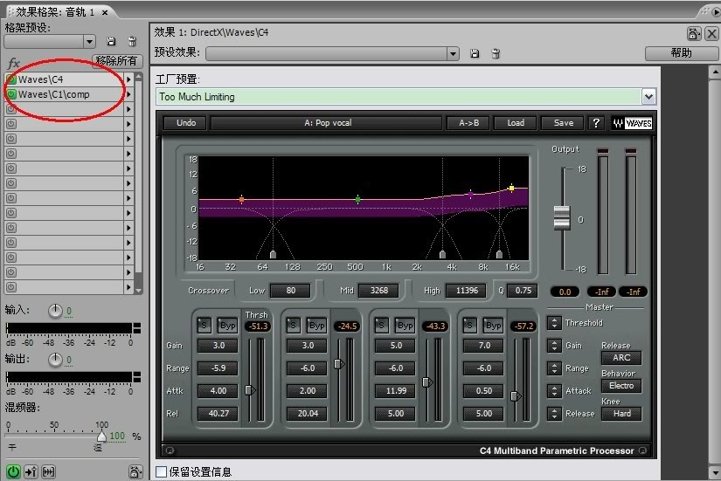Click the high band Gain value 7.0
The width and height of the screenshot is (721, 481).
[x=484, y=346]
